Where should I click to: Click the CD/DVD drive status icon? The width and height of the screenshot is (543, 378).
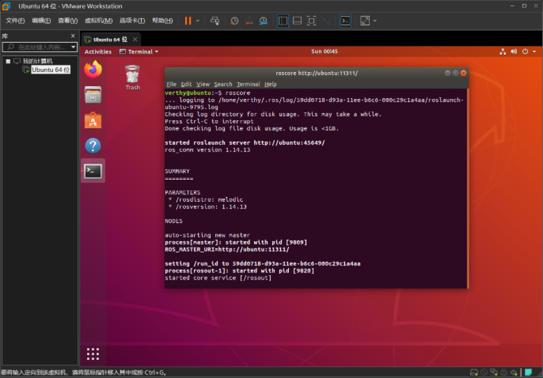pos(484,373)
